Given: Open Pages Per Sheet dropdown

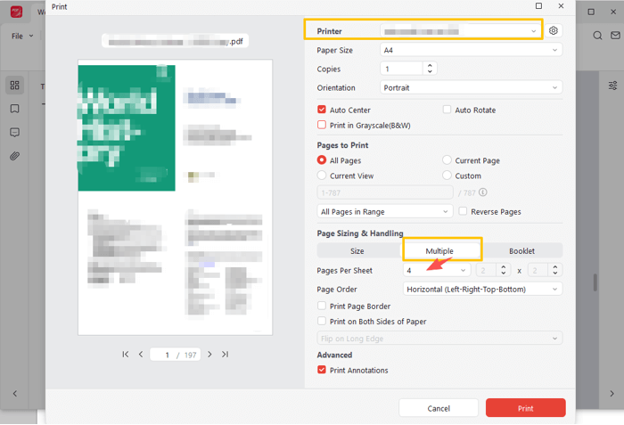Looking at the screenshot, I should click(437, 270).
